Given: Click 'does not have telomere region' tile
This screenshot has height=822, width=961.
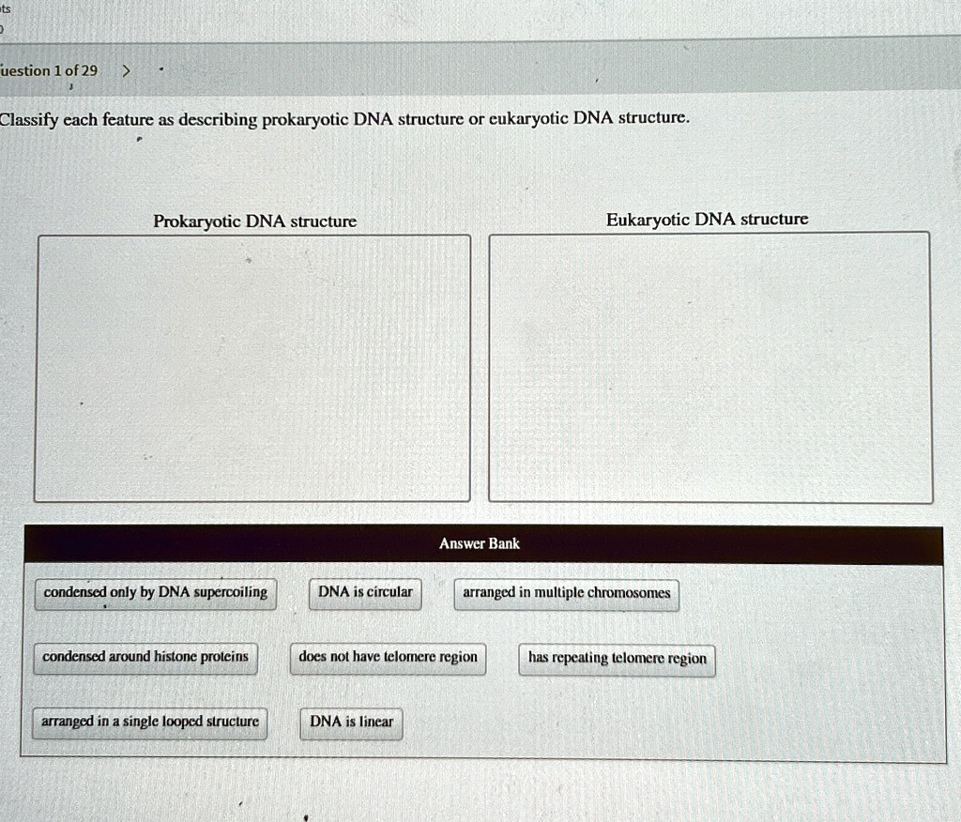Looking at the screenshot, I should [x=388, y=659].
